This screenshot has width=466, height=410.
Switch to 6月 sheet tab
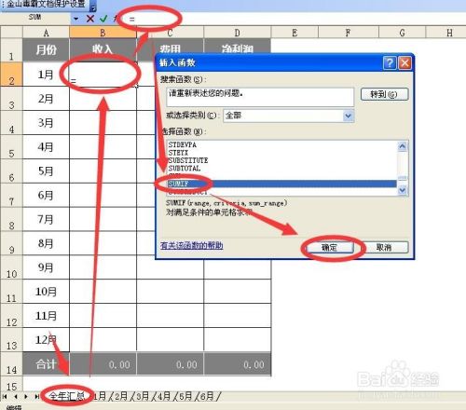(x=207, y=396)
